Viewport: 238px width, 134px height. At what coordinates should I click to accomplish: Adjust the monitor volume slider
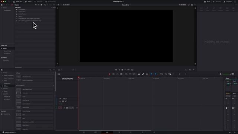click(226, 74)
